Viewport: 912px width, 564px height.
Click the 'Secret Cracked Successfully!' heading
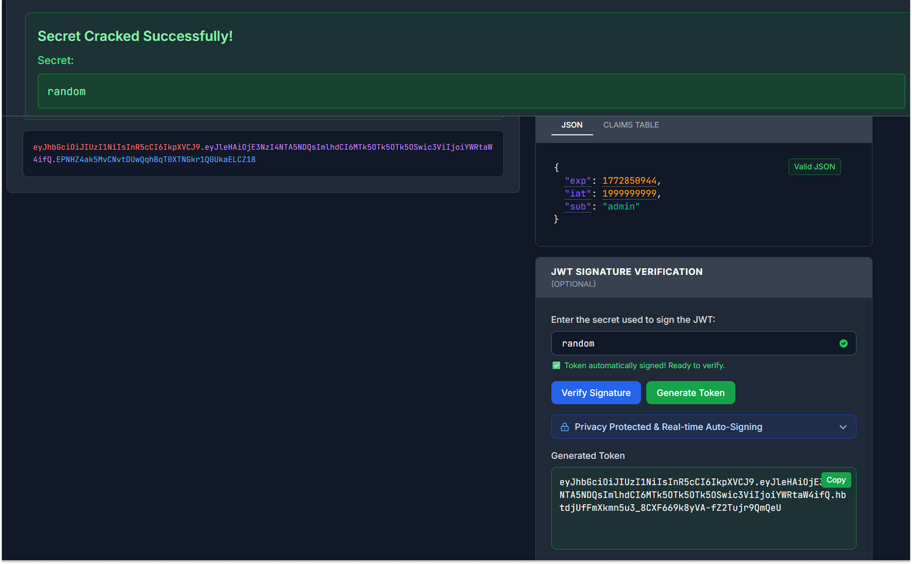click(x=135, y=36)
